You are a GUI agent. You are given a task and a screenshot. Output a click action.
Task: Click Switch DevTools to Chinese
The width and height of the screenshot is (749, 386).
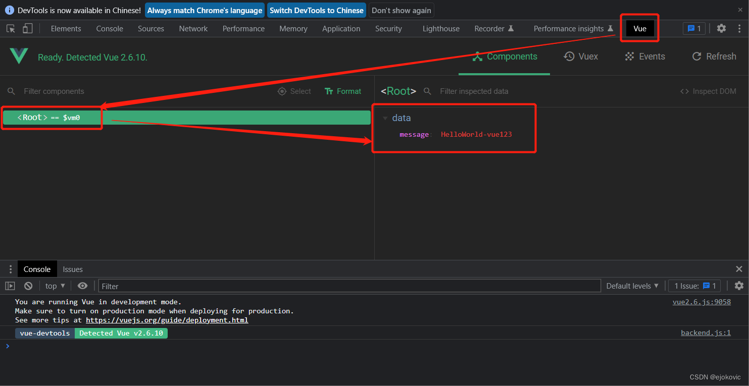pos(317,10)
